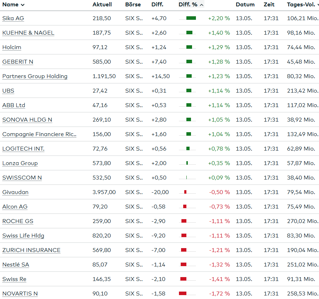319x299 pixels.
Task: Click Partners Group diff +14,50
Action: point(161,76)
